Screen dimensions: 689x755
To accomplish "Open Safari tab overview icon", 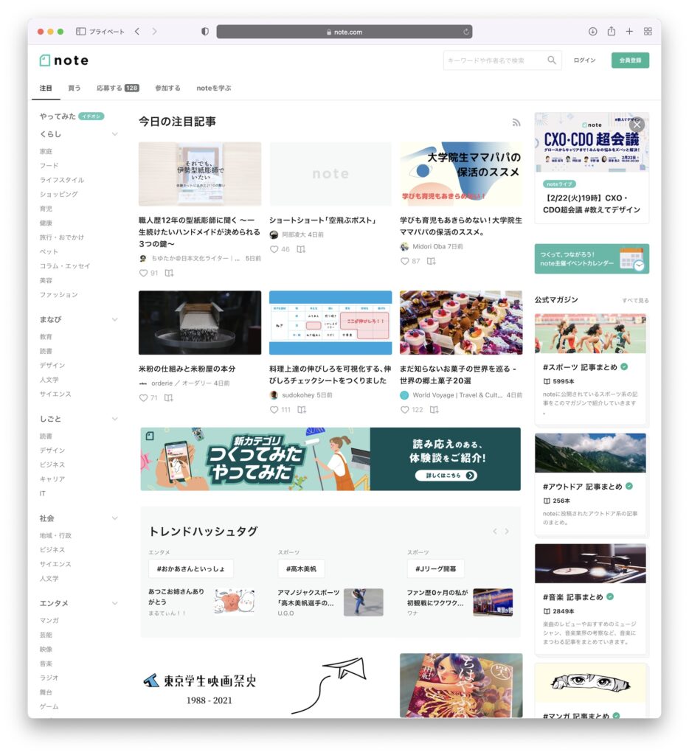I will point(648,32).
